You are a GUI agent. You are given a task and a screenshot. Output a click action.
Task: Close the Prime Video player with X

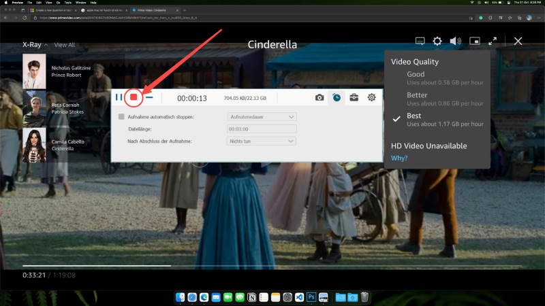pyautogui.click(x=518, y=41)
